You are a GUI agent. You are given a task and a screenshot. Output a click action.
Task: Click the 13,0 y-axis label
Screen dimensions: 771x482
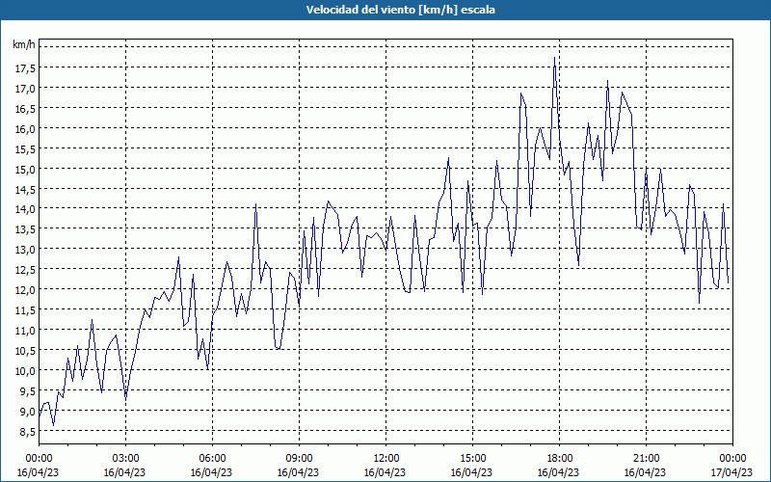point(25,250)
